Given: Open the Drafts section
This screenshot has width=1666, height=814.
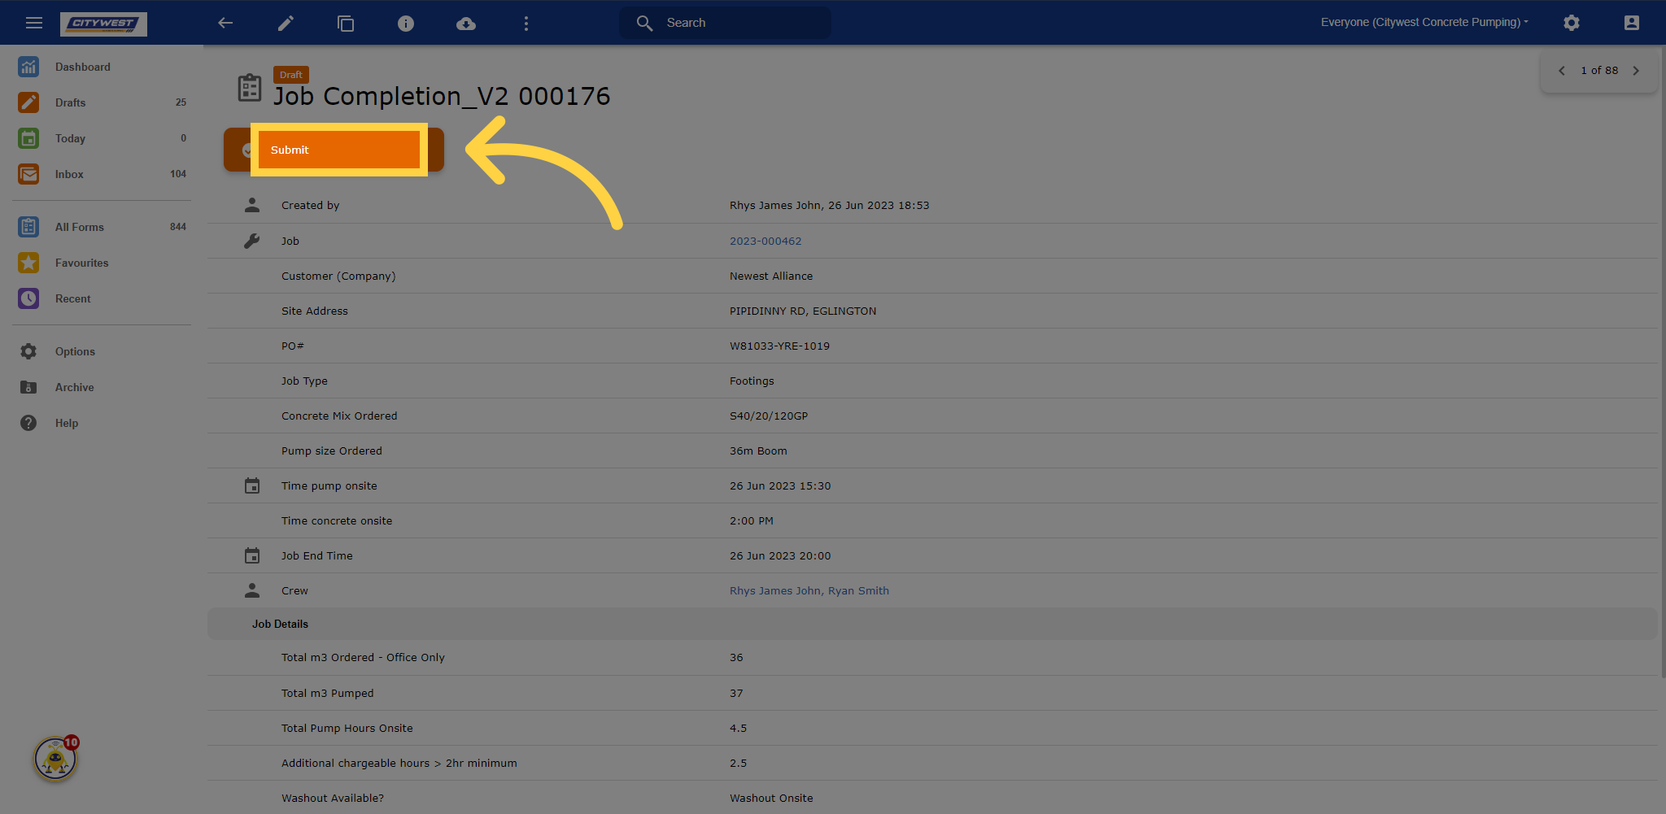Looking at the screenshot, I should (70, 102).
